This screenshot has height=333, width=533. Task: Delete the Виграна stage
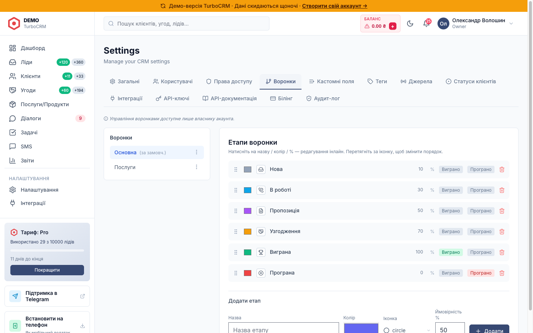502,252
